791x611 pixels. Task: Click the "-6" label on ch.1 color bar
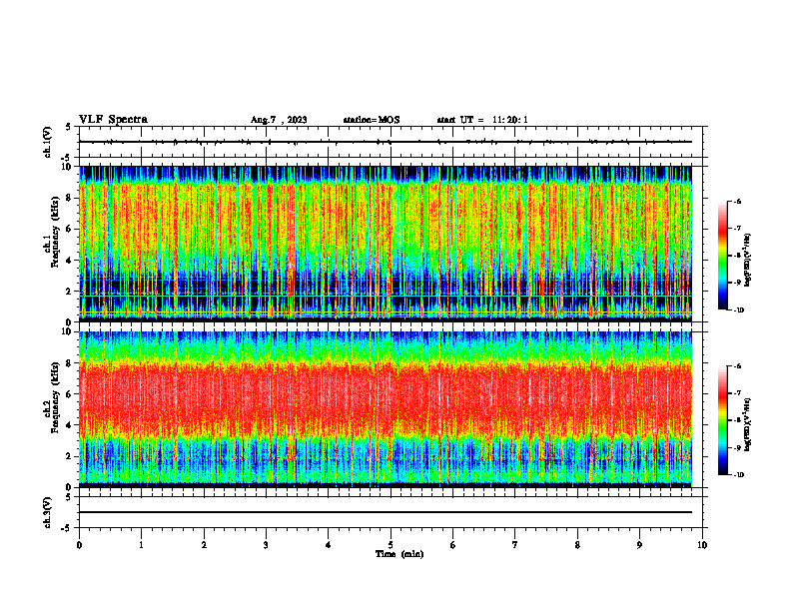tap(737, 202)
